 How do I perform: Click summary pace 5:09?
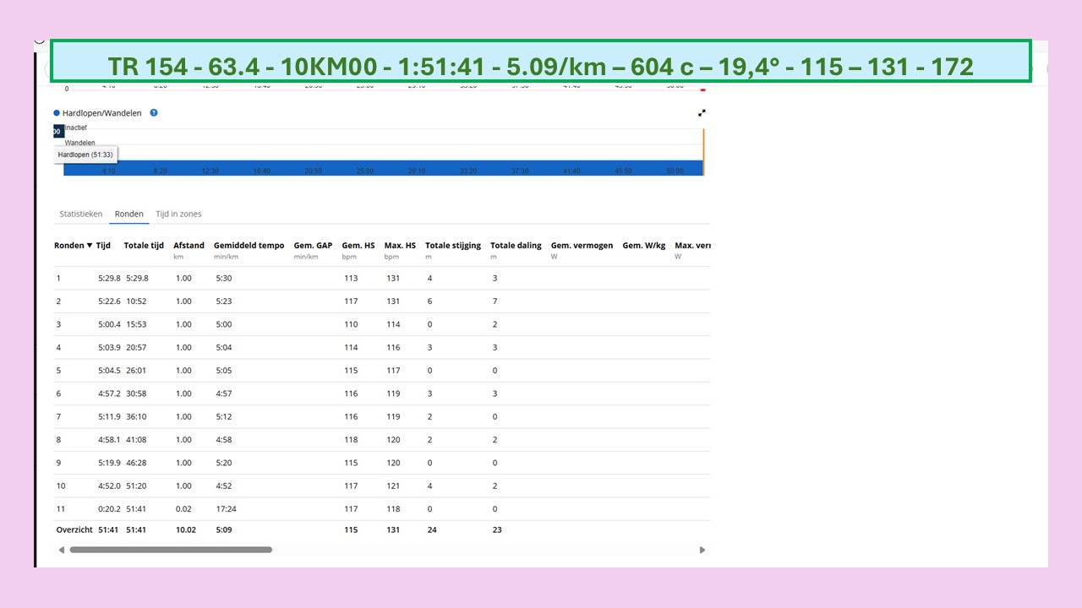[x=224, y=529]
